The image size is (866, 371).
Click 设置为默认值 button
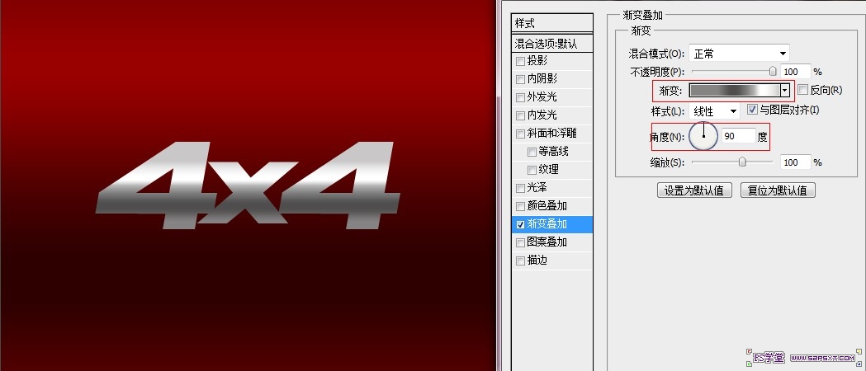[694, 190]
